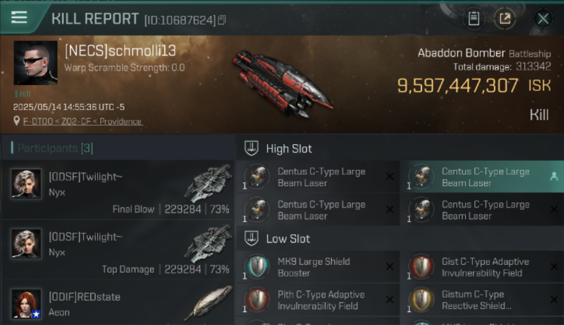This screenshot has width=564, height=325.
Task: Select Pith C-Type Adaptive Invulnerability Field
Action: [318, 300]
